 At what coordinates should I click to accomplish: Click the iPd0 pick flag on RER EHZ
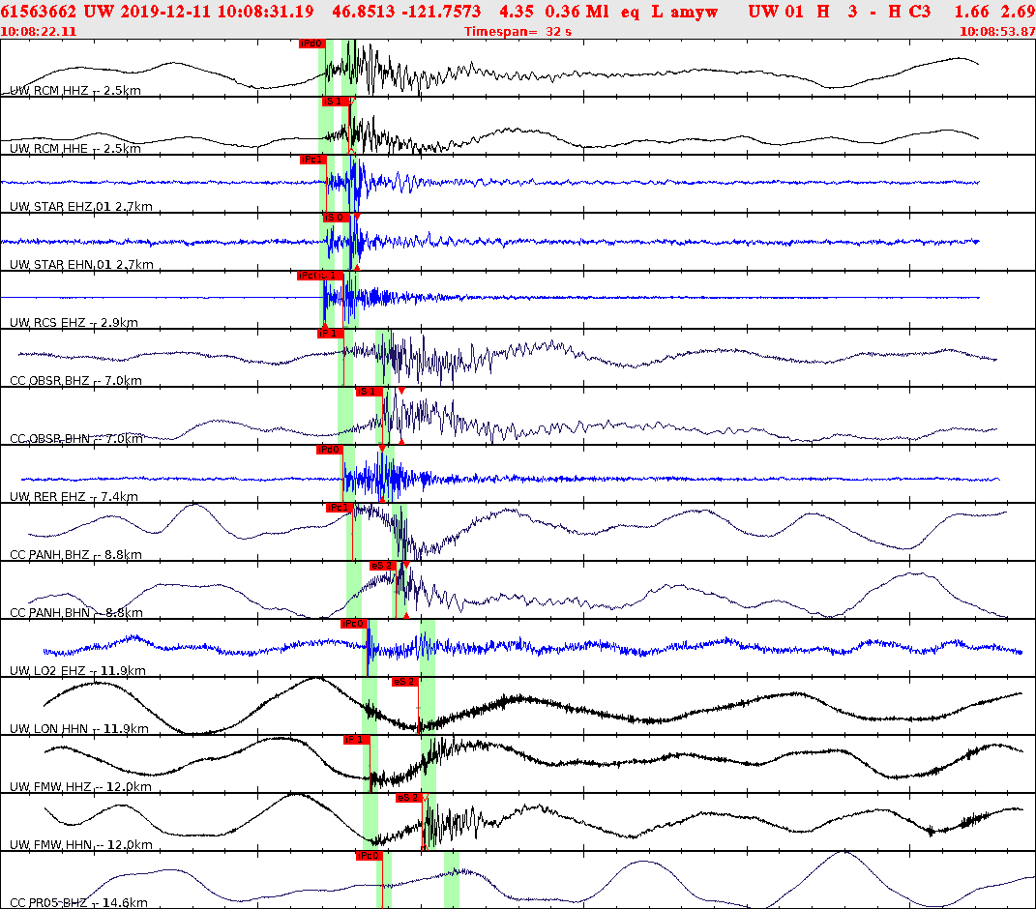[331, 449]
